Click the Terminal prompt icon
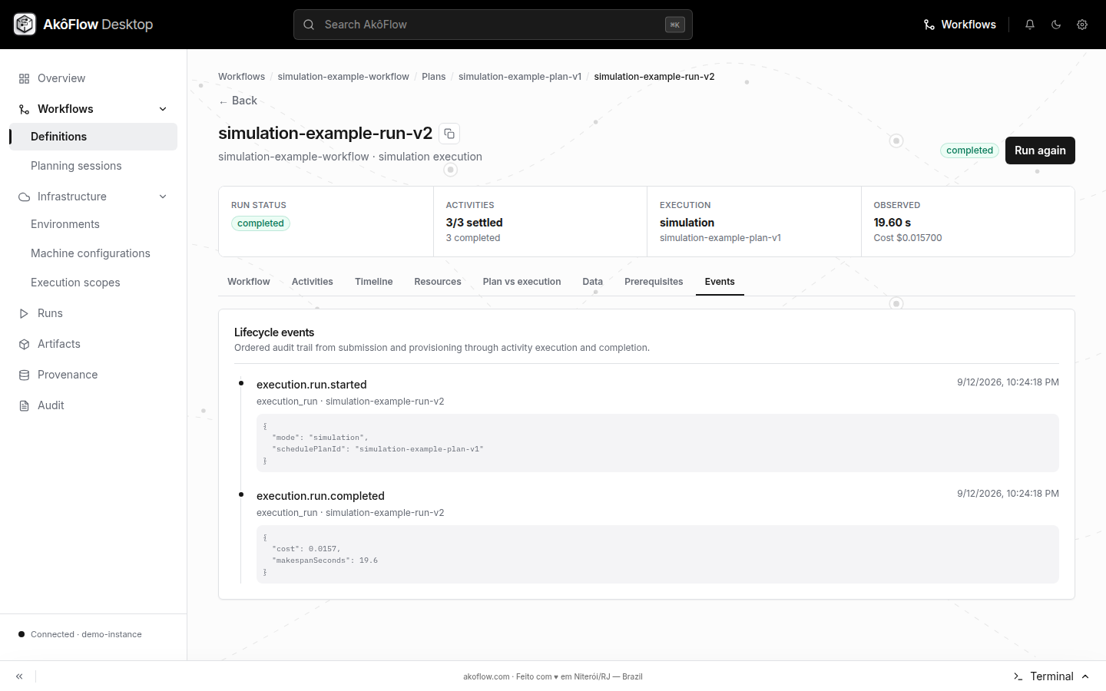 point(1018,676)
